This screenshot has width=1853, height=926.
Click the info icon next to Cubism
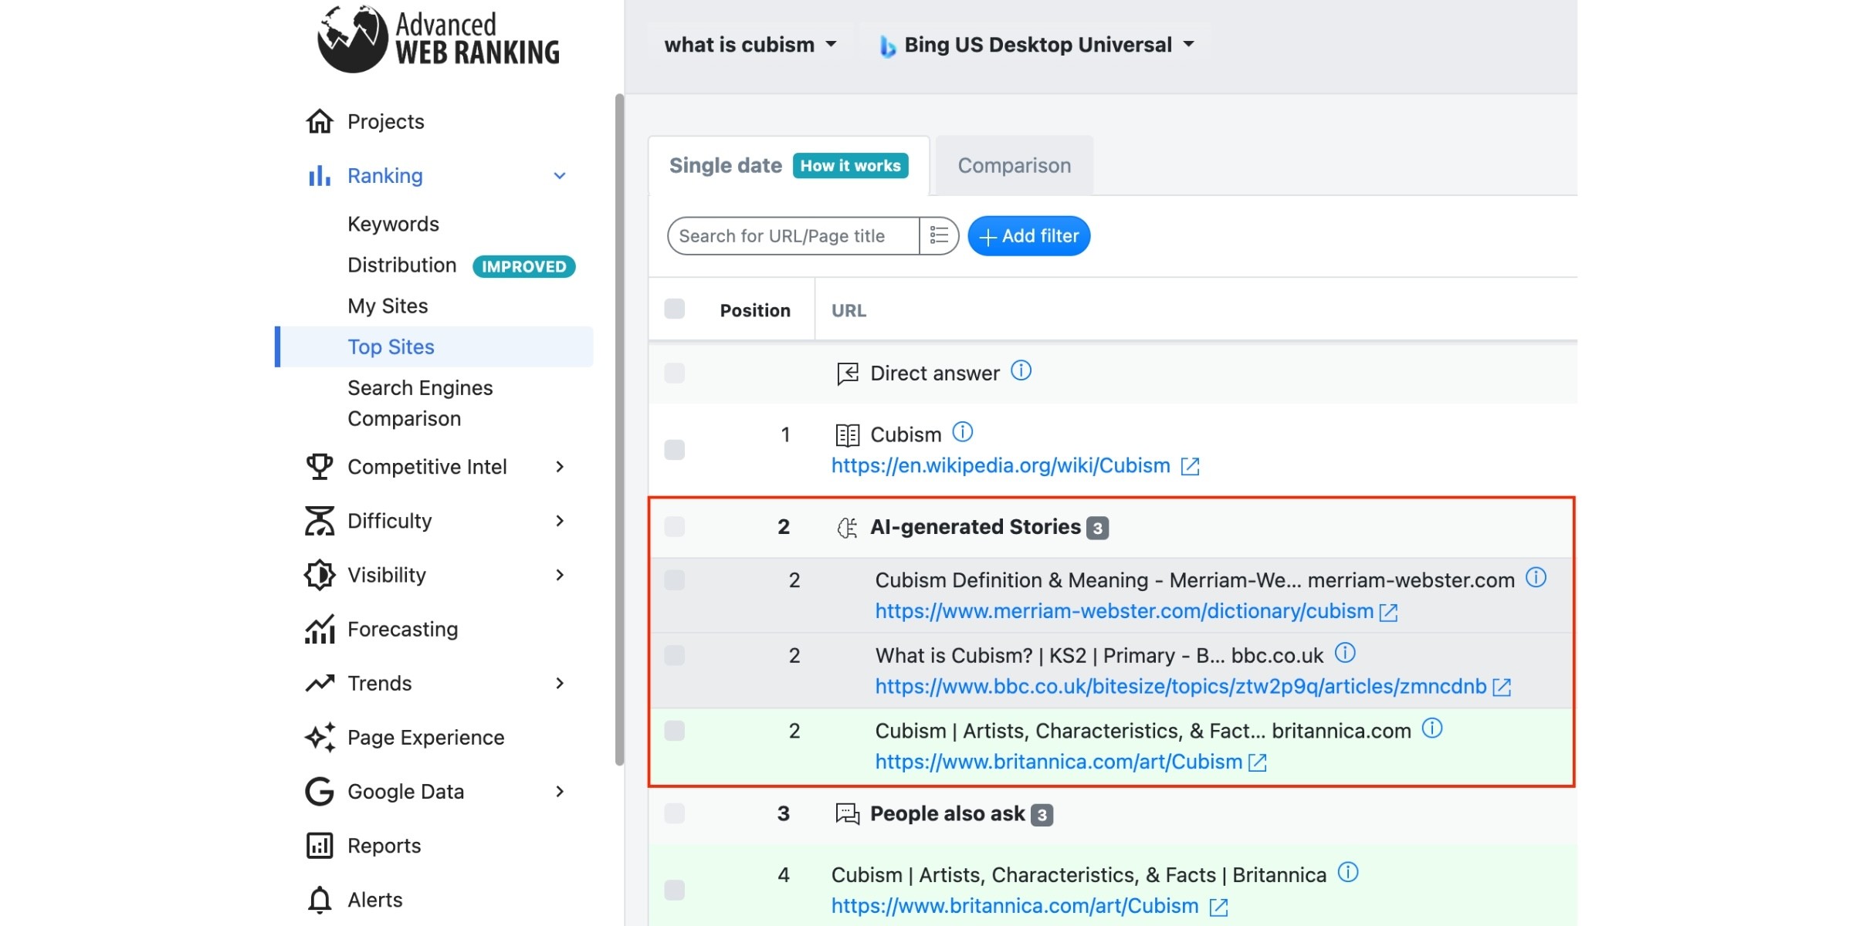[x=963, y=432]
